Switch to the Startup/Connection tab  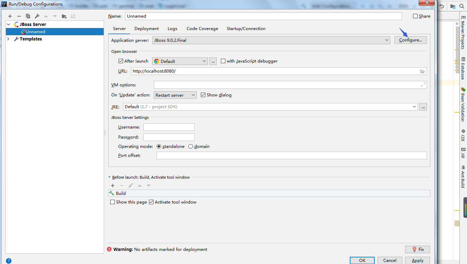(246, 29)
